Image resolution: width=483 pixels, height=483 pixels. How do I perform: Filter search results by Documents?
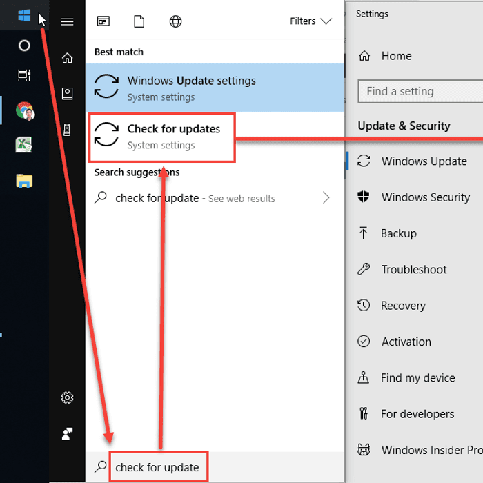coord(139,21)
